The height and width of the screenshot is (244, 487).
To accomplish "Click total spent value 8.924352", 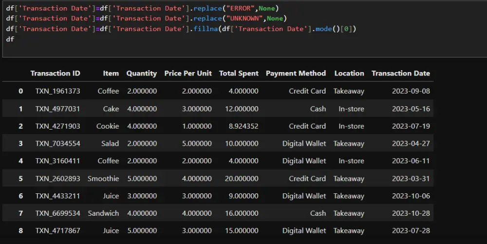I will pos(243,126).
